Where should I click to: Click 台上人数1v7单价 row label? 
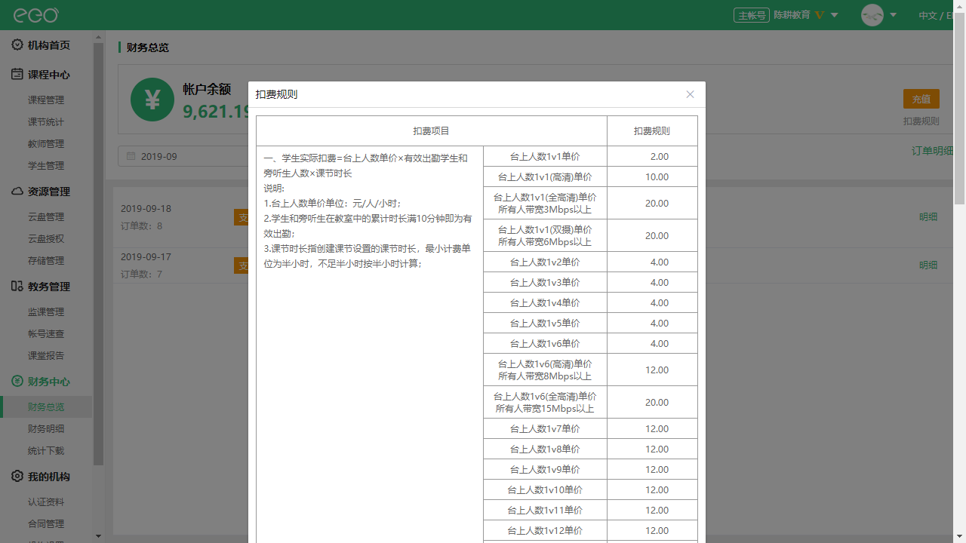click(545, 428)
